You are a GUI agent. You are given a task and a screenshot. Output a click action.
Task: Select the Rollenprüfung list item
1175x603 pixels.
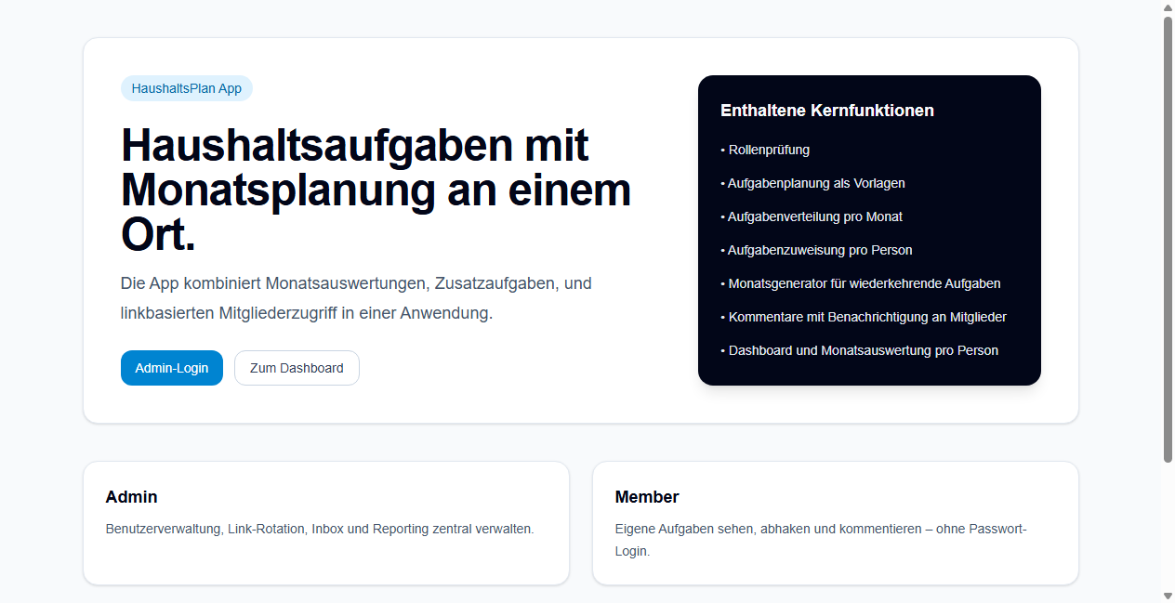click(765, 150)
